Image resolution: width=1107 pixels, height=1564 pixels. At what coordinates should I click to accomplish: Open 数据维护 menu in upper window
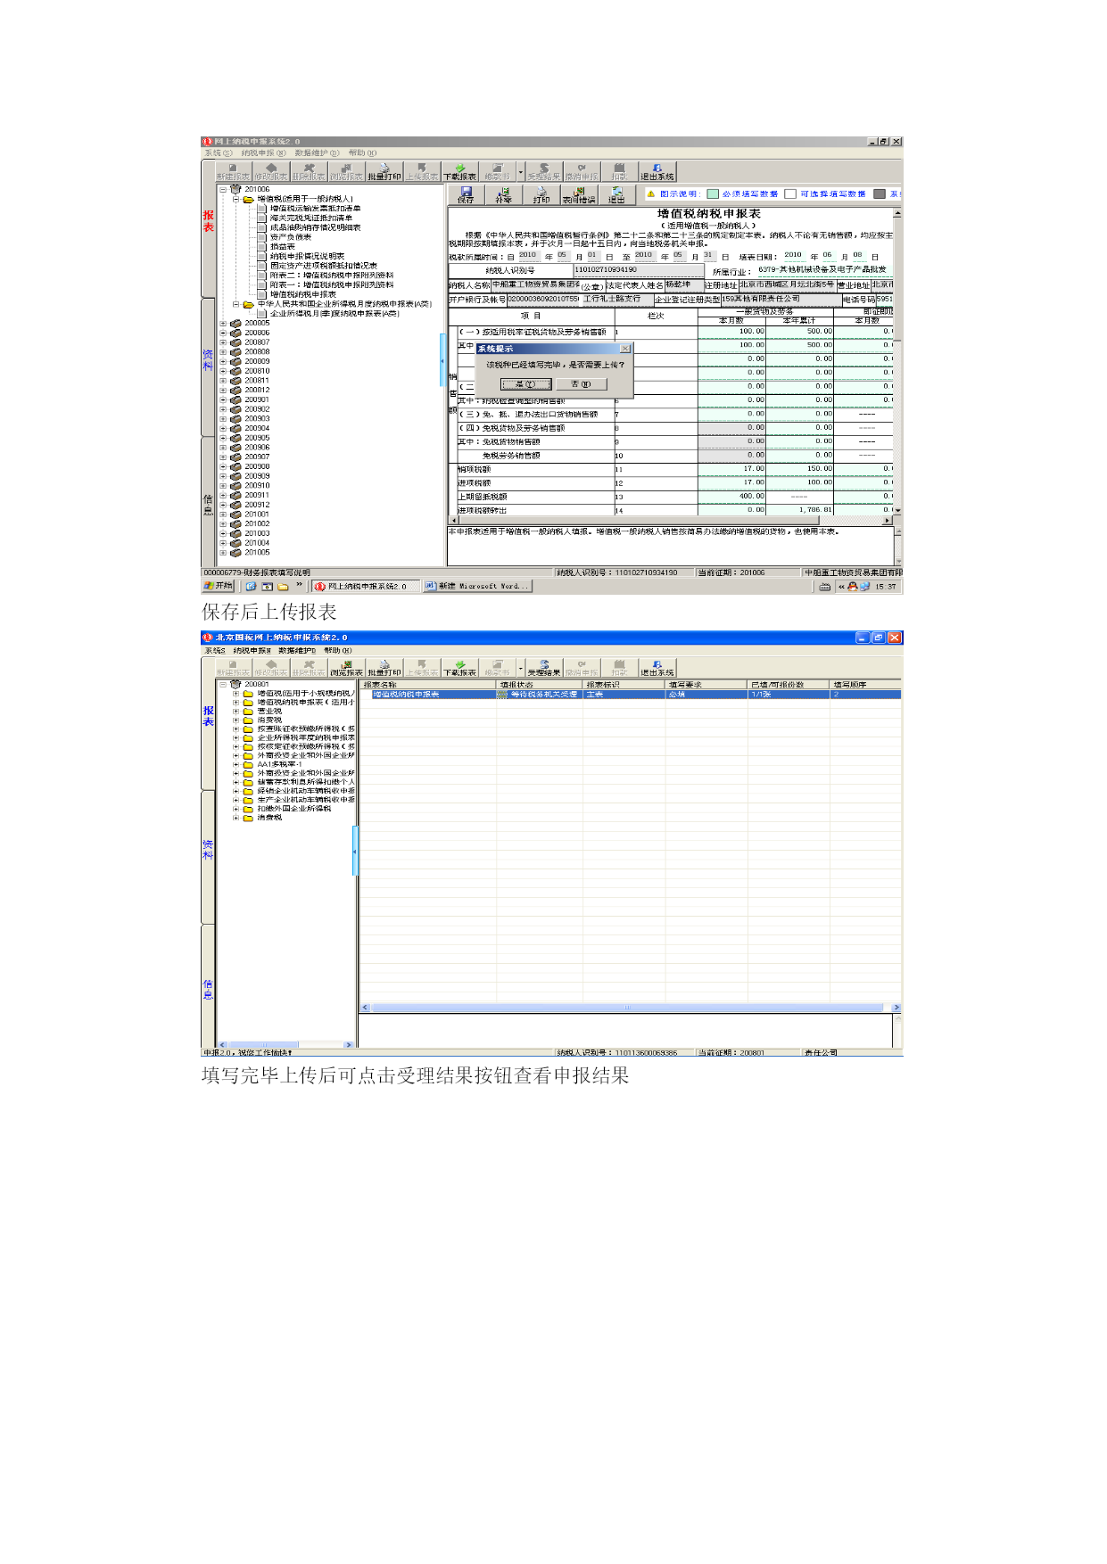pos(317,153)
